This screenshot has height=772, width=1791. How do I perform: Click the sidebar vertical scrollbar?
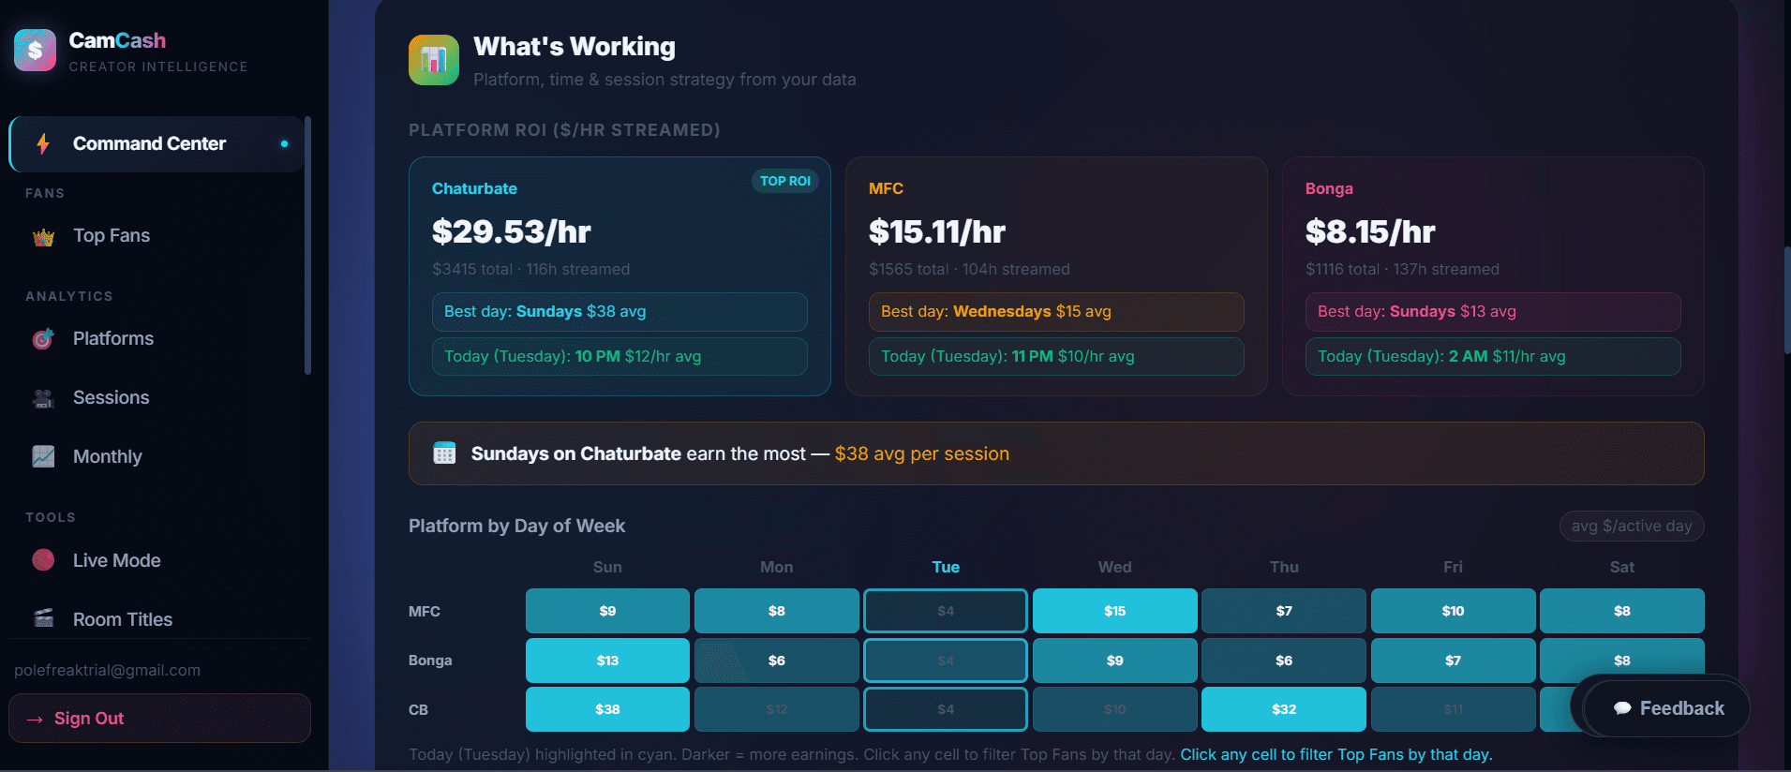[x=307, y=245]
